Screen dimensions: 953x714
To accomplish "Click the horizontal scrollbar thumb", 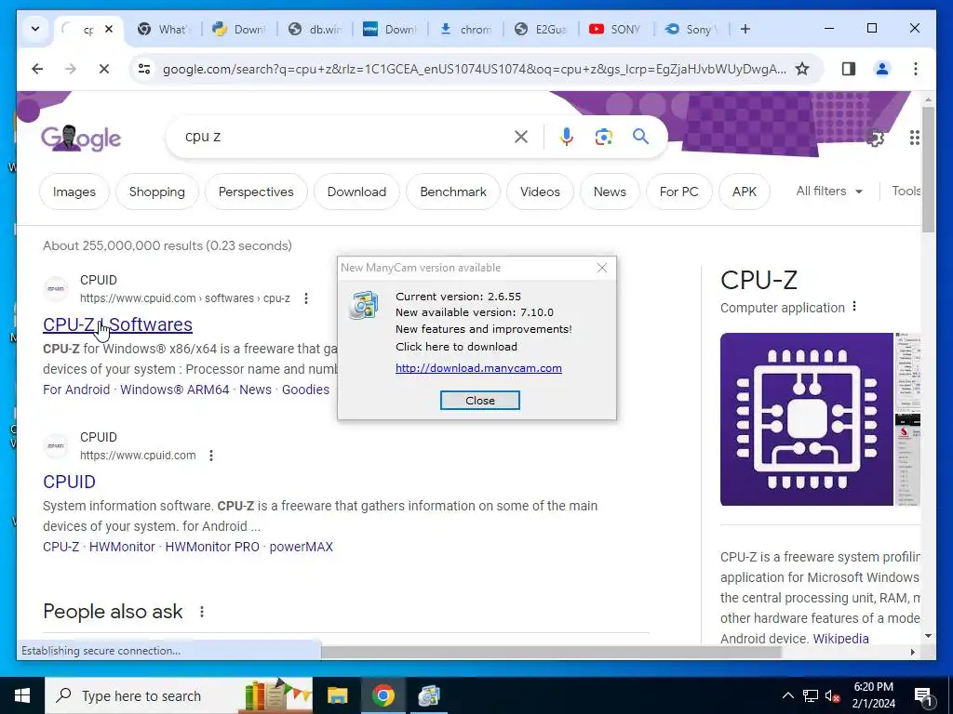I will [551, 652].
